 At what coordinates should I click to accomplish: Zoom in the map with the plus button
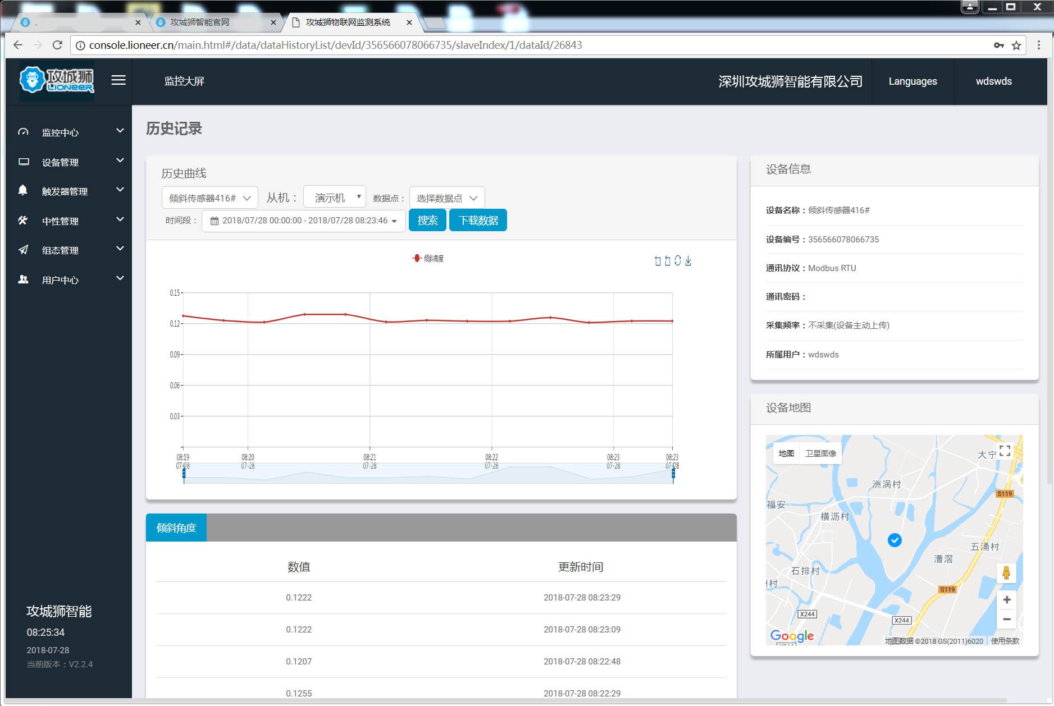click(1006, 600)
